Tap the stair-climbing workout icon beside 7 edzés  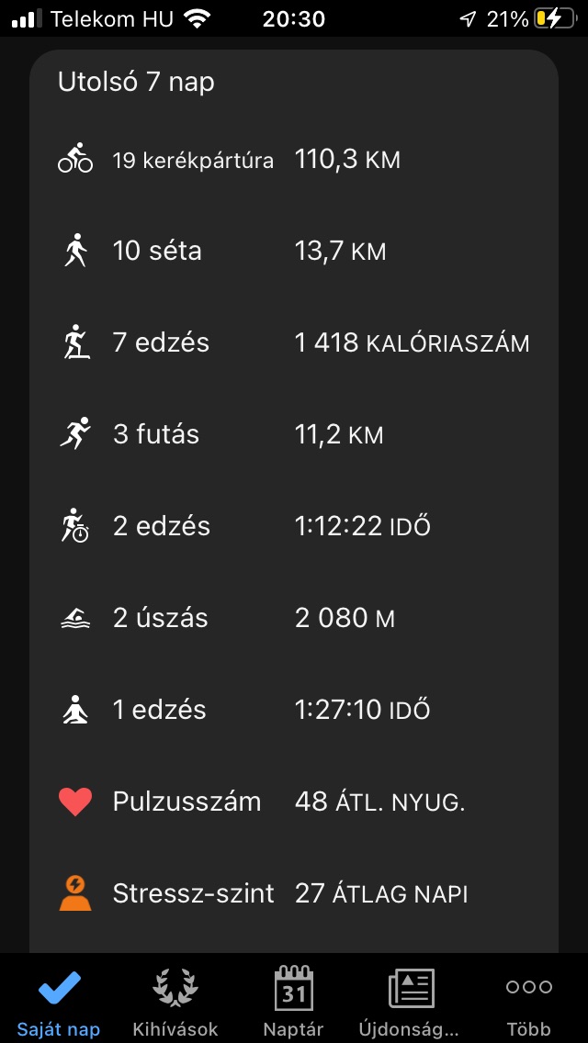[75, 342]
